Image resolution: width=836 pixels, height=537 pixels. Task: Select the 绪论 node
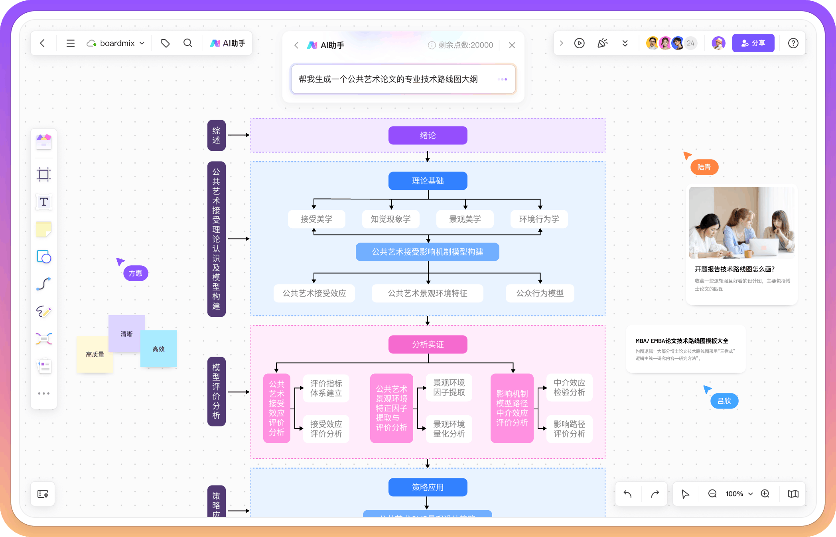pos(428,135)
